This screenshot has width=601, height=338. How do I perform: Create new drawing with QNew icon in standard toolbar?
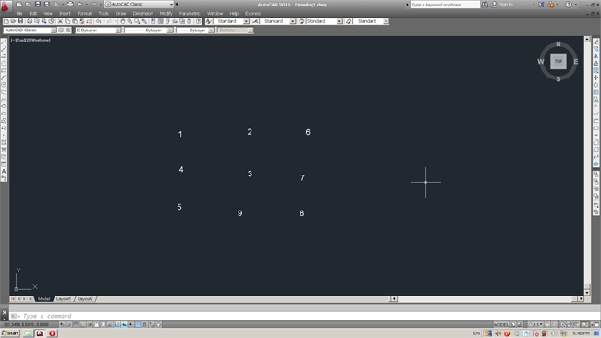[6, 21]
